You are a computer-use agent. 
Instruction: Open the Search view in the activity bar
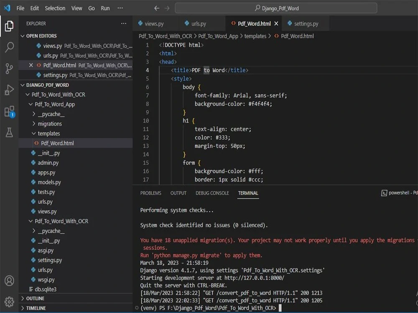pos(9,47)
